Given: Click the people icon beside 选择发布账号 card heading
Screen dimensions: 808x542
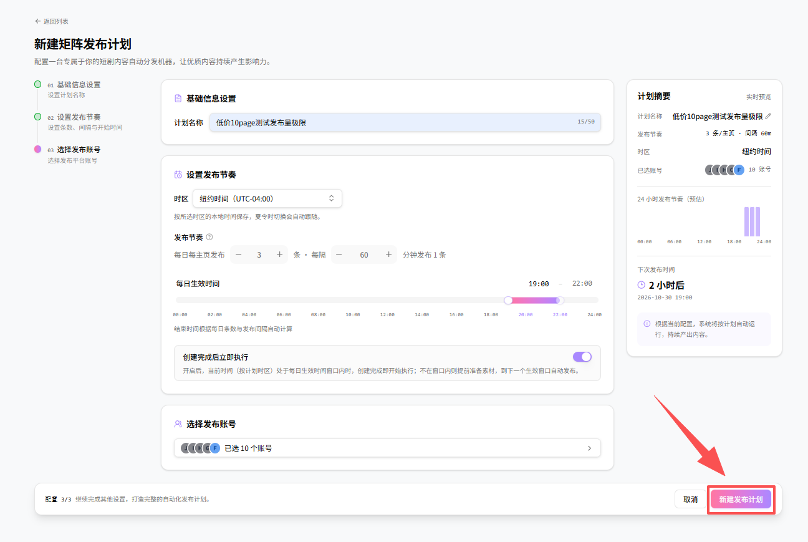Looking at the screenshot, I should point(178,424).
